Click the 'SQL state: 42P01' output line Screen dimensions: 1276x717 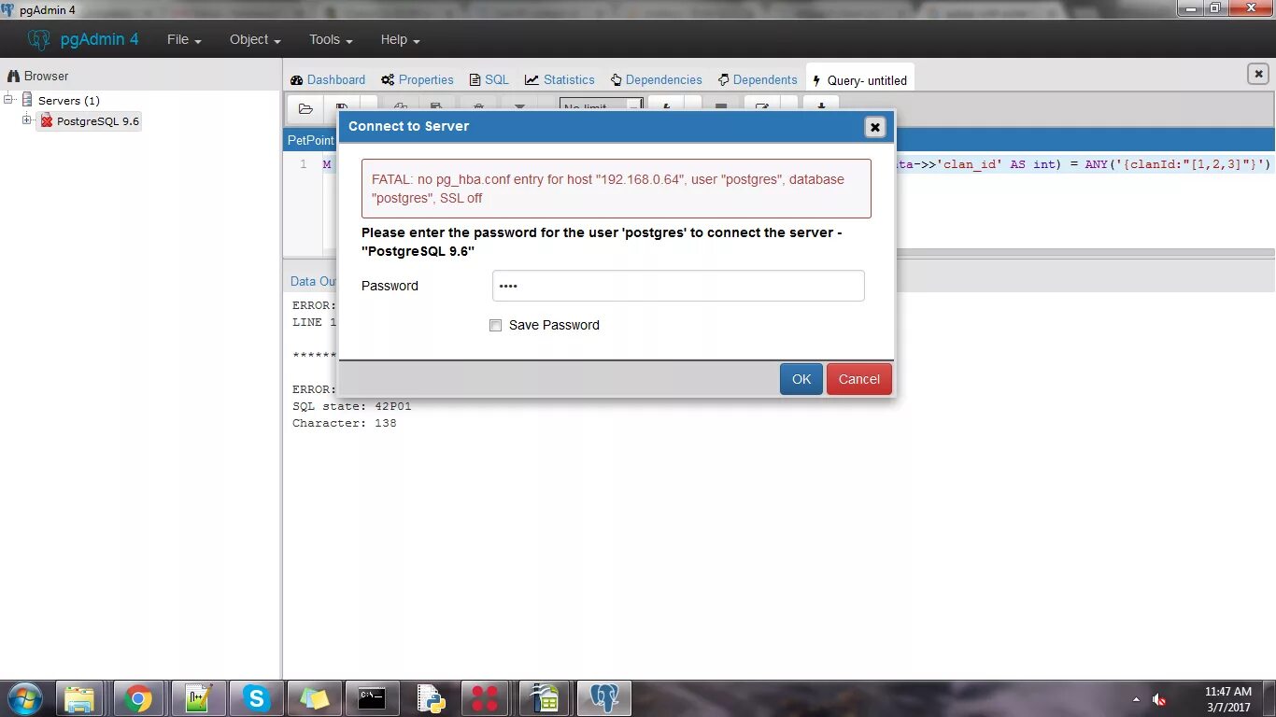(352, 406)
